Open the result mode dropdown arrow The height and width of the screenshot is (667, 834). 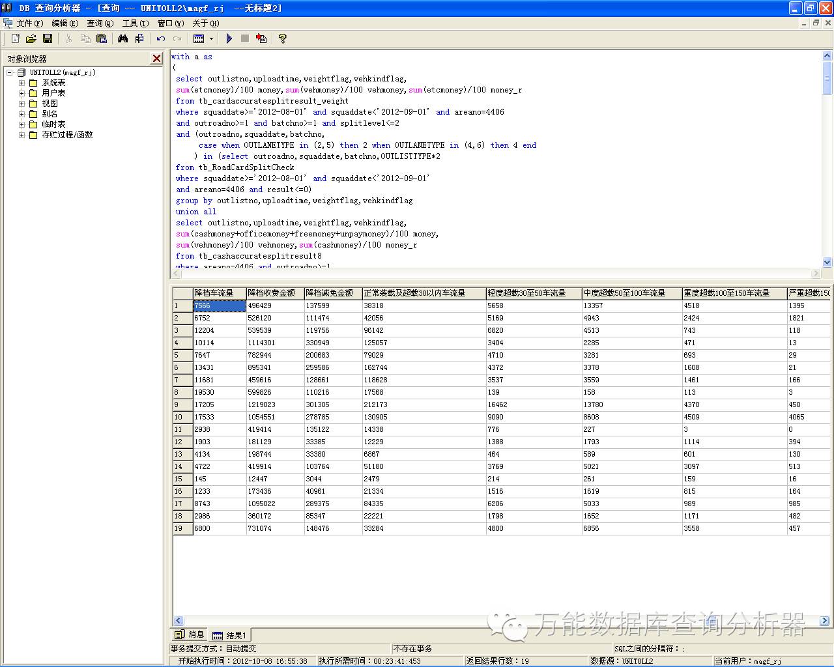[x=211, y=38]
